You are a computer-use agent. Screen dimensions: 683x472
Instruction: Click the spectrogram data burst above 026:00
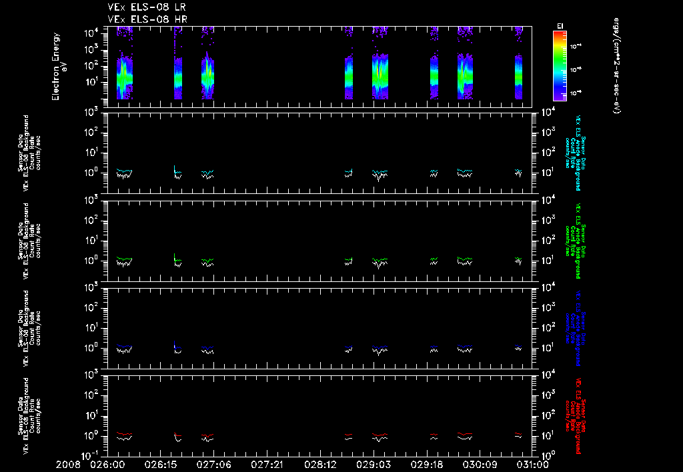pyautogui.click(x=125, y=76)
